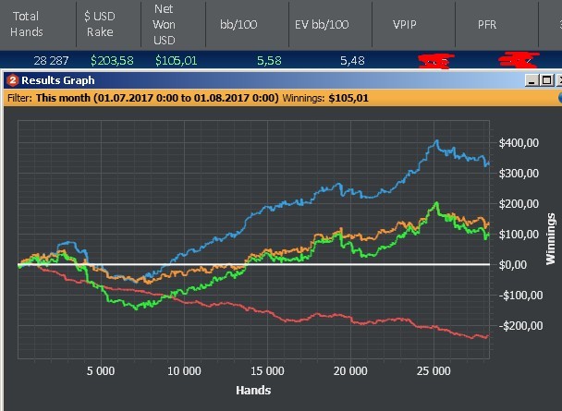
Task: Maximize the Results Graph window
Action: click(546, 80)
